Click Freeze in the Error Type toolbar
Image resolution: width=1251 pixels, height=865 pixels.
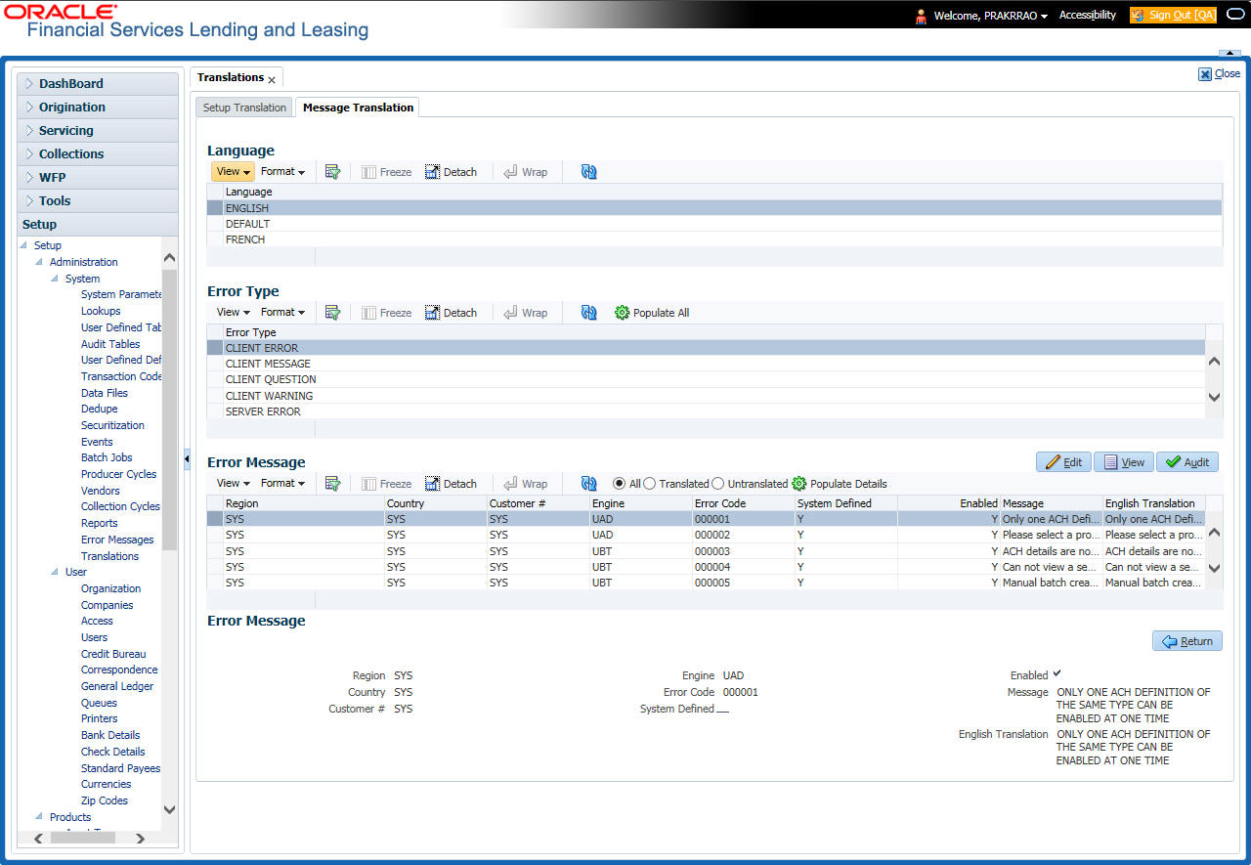386,313
